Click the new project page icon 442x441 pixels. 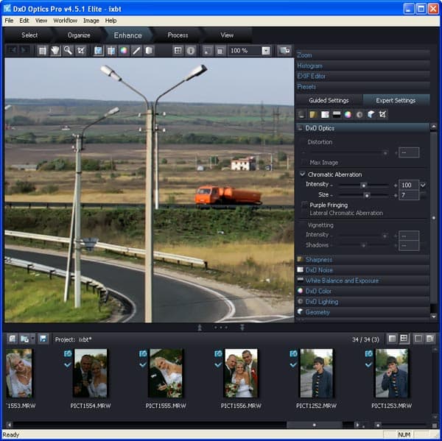pos(12,339)
